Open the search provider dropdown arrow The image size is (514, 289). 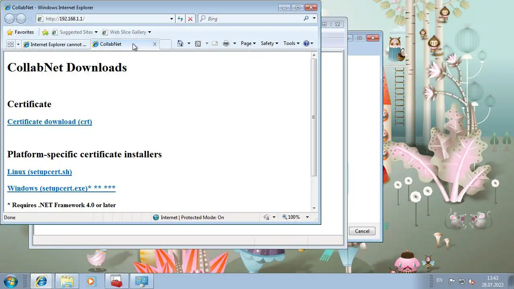point(314,18)
